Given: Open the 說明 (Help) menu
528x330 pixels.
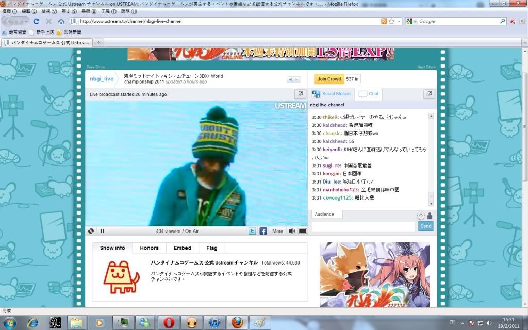Looking at the screenshot, I should pyautogui.click(x=128, y=11).
